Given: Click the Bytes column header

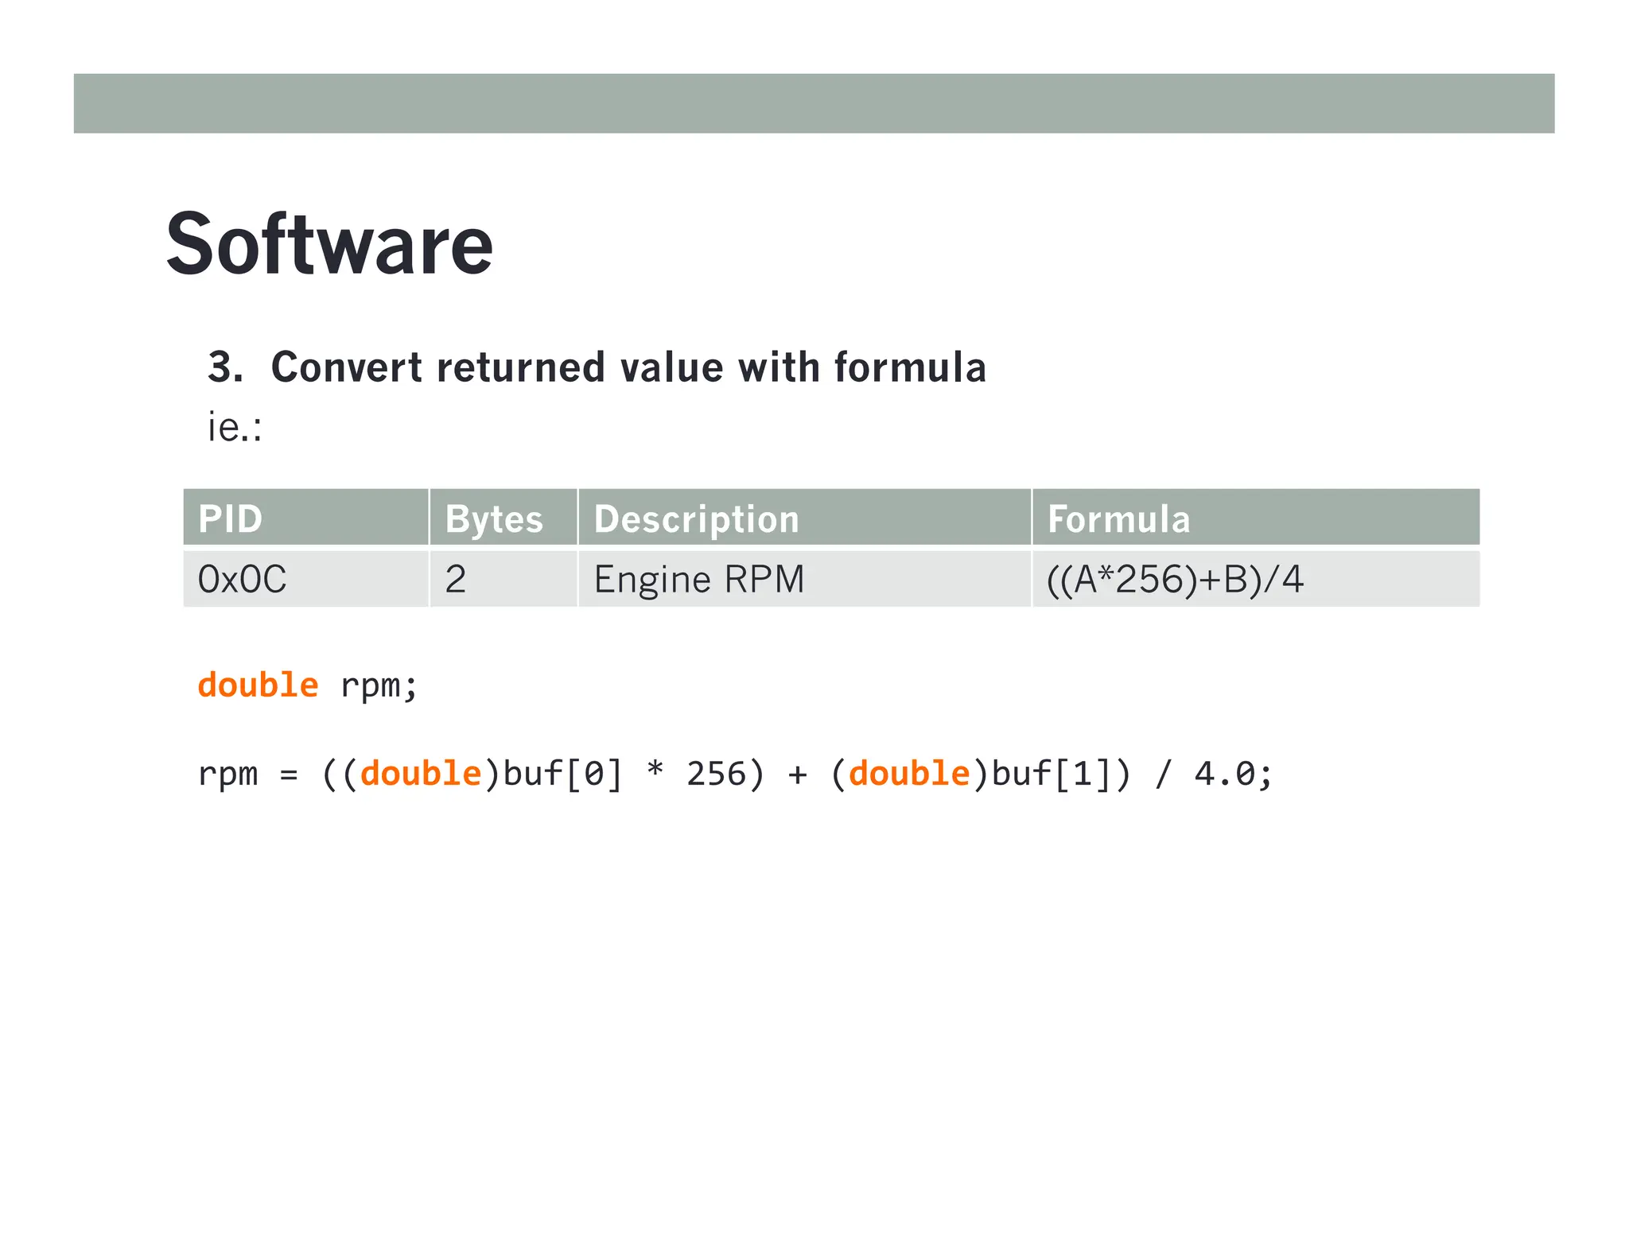Looking at the screenshot, I should [494, 518].
